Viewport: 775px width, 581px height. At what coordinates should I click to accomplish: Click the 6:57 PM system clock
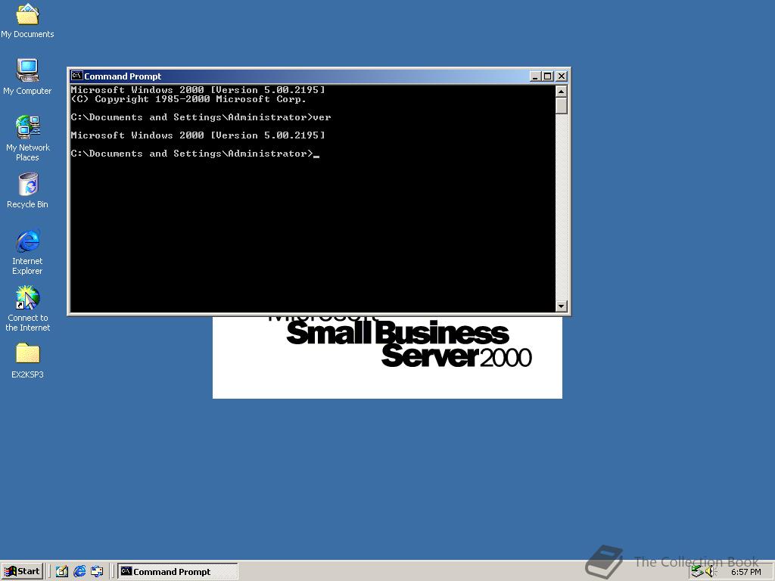pos(745,572)
